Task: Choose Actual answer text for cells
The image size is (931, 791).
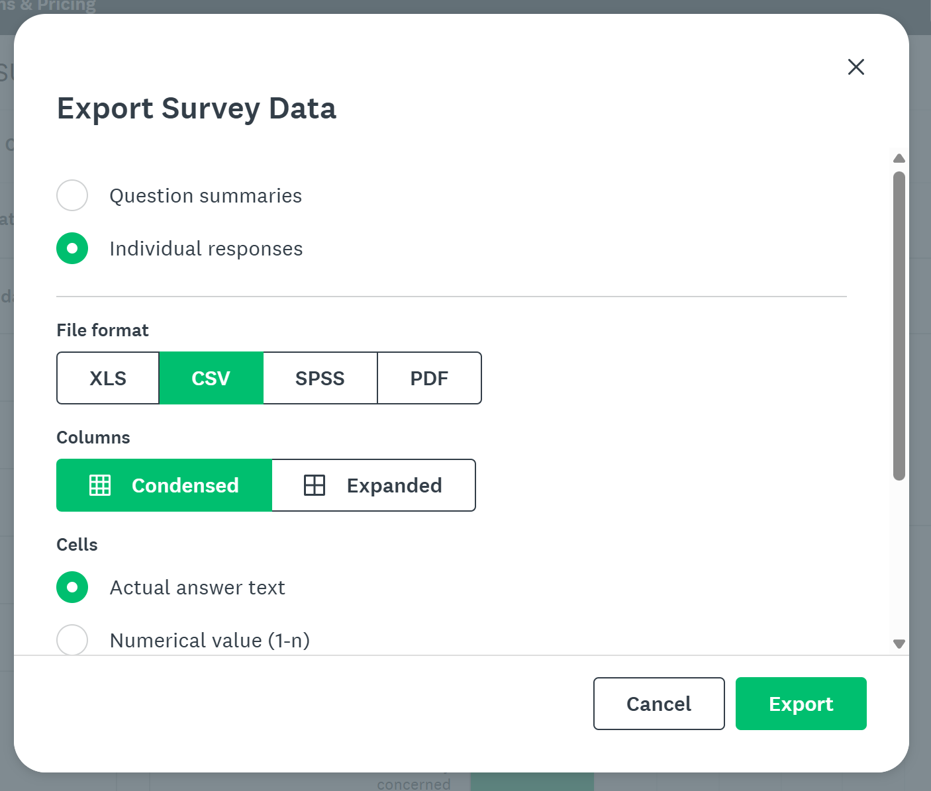Action: (x=72, y=587)
